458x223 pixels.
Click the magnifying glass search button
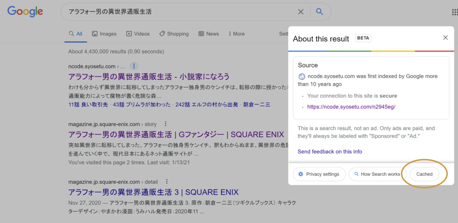point(319,12)
